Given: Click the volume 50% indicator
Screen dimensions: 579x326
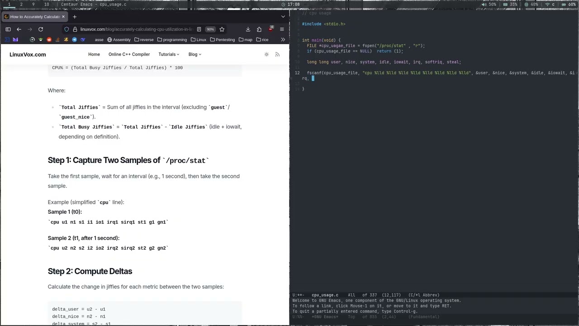Looking at the screenshot, I should point(489,4).
